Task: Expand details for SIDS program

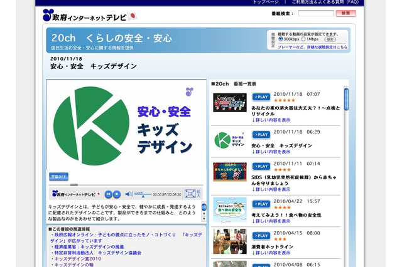Action: click(271, 189)
